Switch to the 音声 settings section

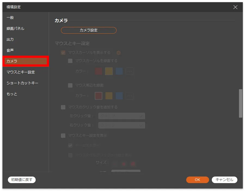pyautogui.click(x=10, y=50)
